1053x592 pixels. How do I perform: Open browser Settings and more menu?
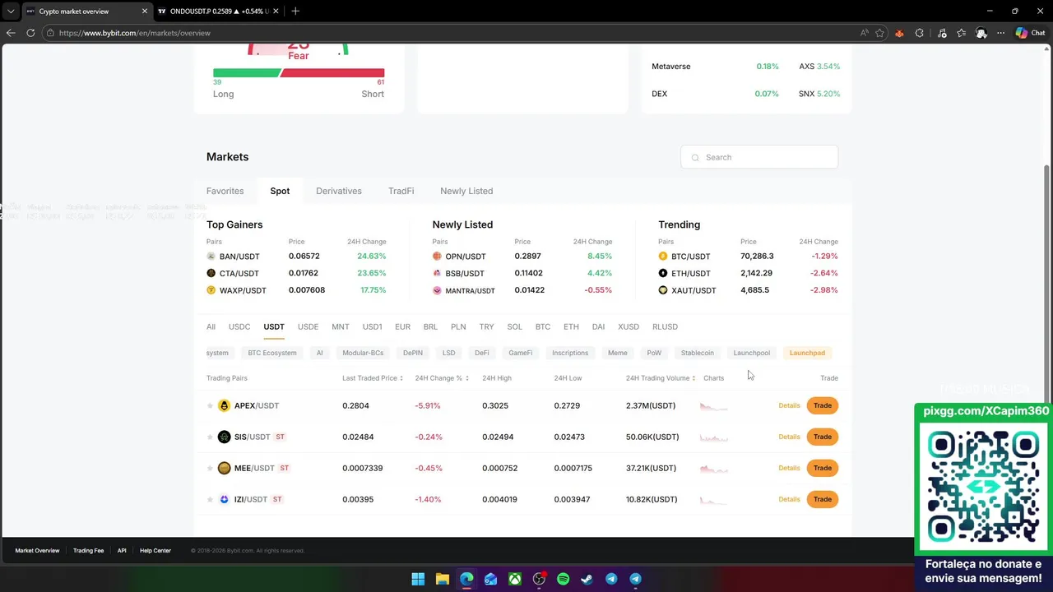(x=1000, y=33)
